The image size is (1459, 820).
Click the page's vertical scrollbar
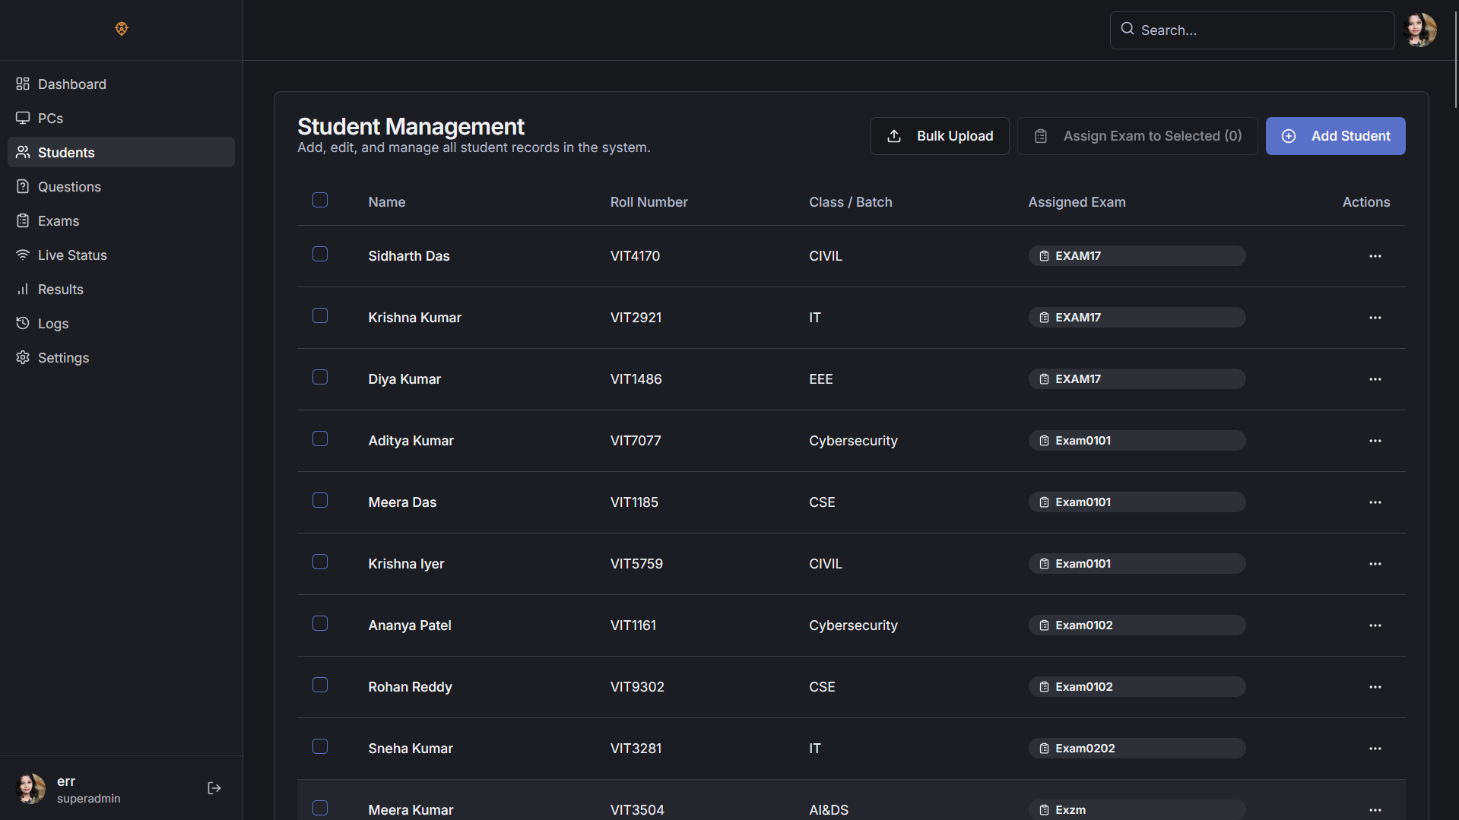pyautogui.click(x=1455, y=61)
